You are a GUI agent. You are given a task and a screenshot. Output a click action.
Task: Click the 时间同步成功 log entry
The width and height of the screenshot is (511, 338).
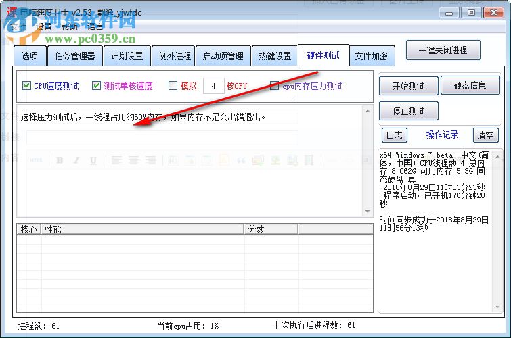(434, 224)
